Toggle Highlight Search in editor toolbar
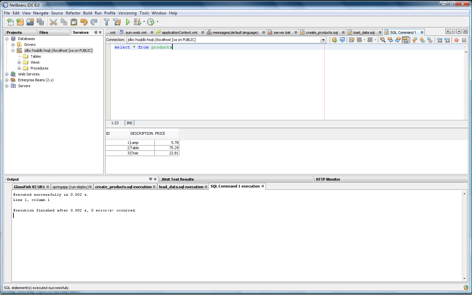 point(405,40)
